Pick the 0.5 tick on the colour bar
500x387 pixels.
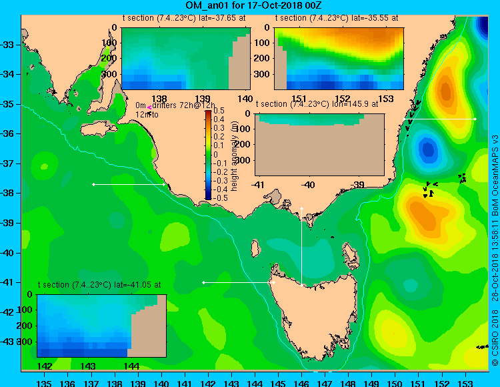[219, 111]
